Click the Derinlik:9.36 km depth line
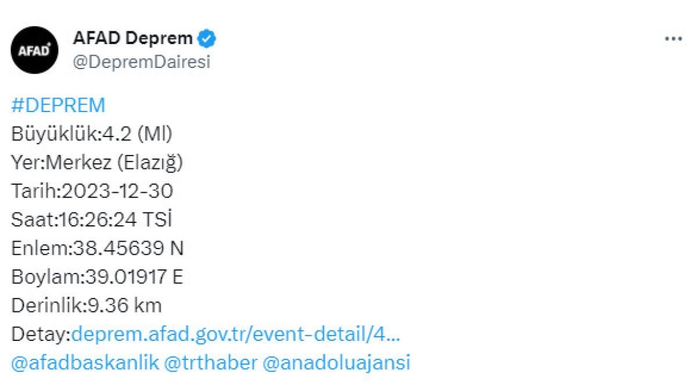Image resolution: width=697 pixels, height=385 pixels. [x=87, y=305]
